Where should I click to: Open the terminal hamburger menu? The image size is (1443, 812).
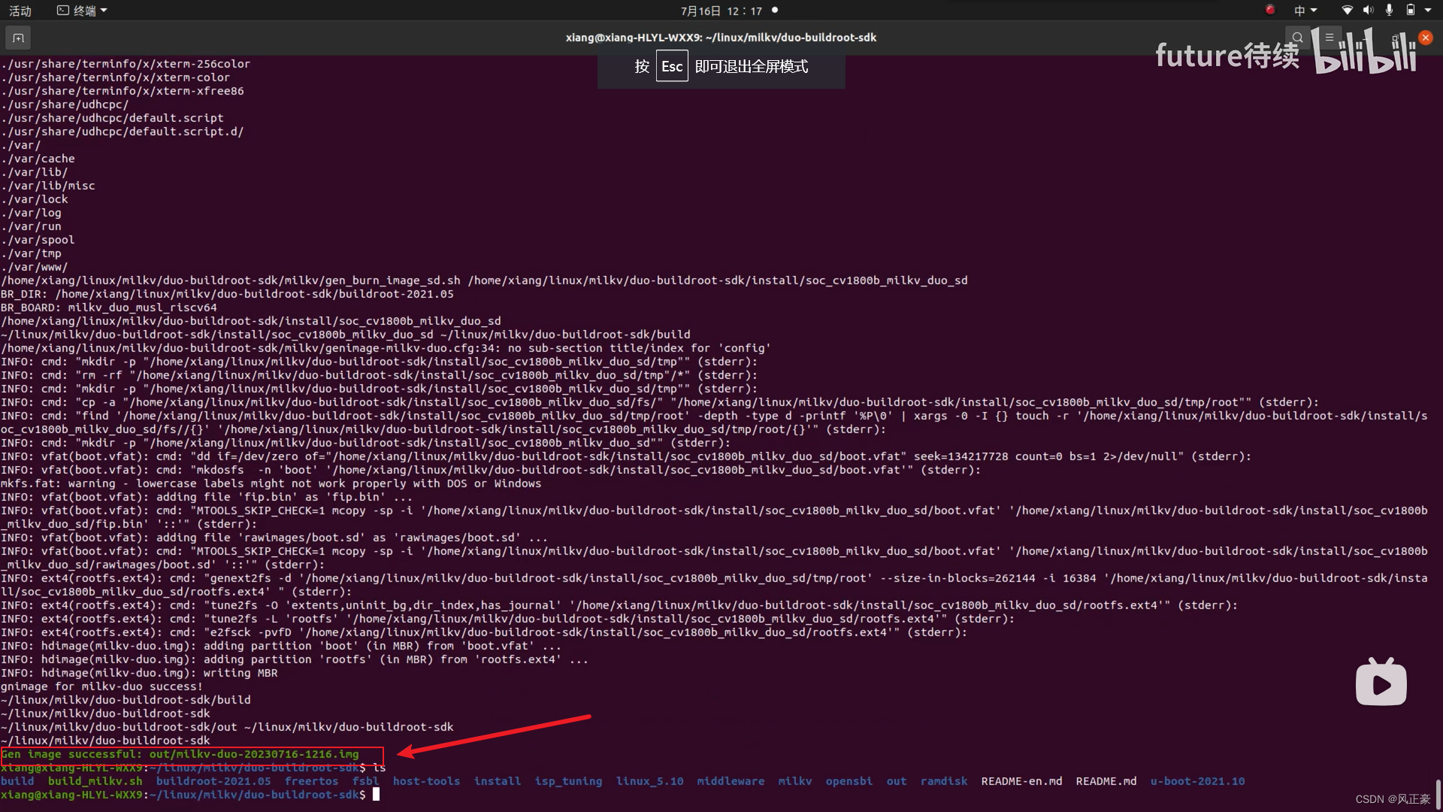[1329, 38]
